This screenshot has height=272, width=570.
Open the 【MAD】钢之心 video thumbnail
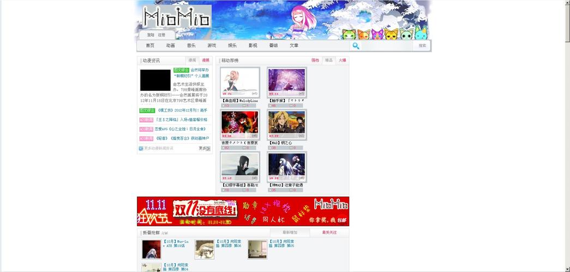[x=286, y=125]
